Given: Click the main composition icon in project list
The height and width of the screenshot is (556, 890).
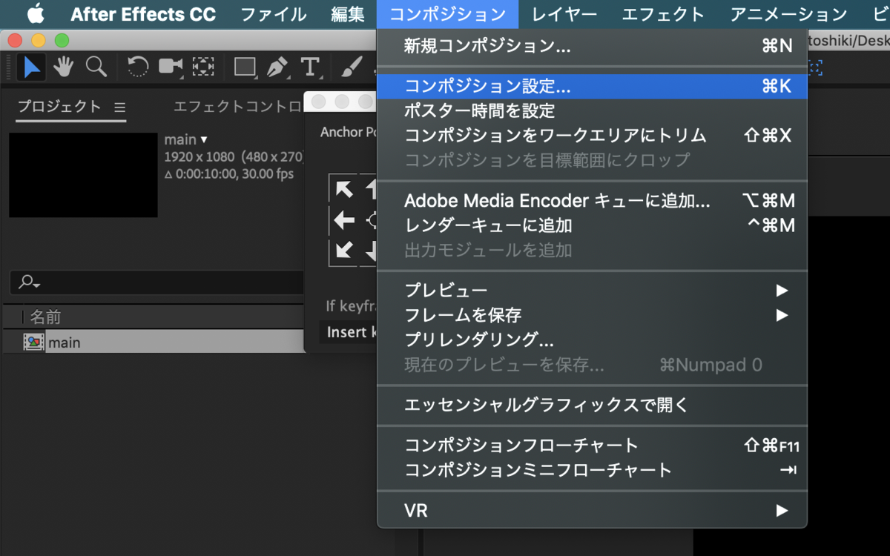Looking at the screenshot, I should pos(33,342).
